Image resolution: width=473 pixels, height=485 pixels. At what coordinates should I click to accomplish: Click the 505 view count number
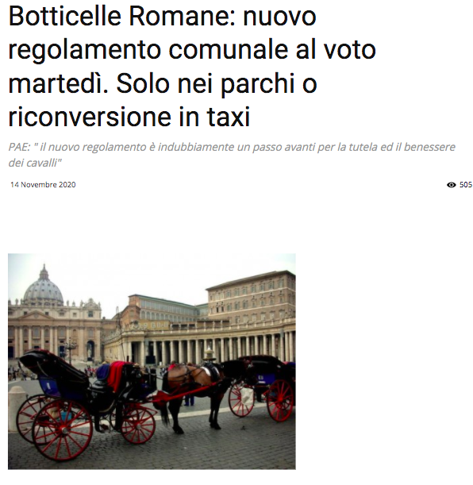[x=466, y=185]
